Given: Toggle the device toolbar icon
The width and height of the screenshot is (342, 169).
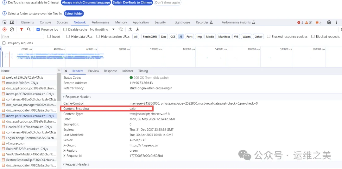Looking at the screenshot, I should pyautogui.click(x=12, y=22).
